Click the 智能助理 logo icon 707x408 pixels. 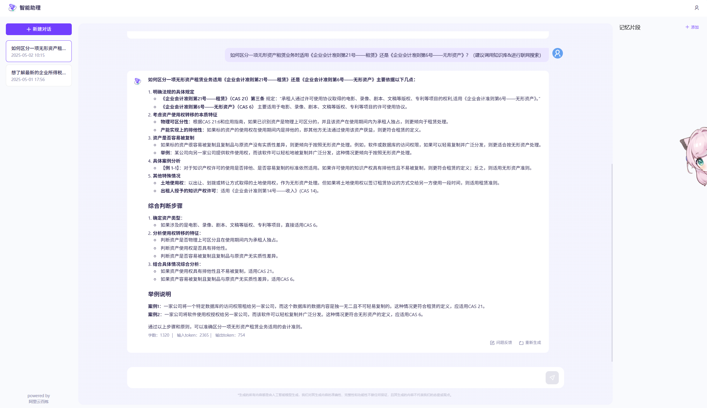(12, 8)
